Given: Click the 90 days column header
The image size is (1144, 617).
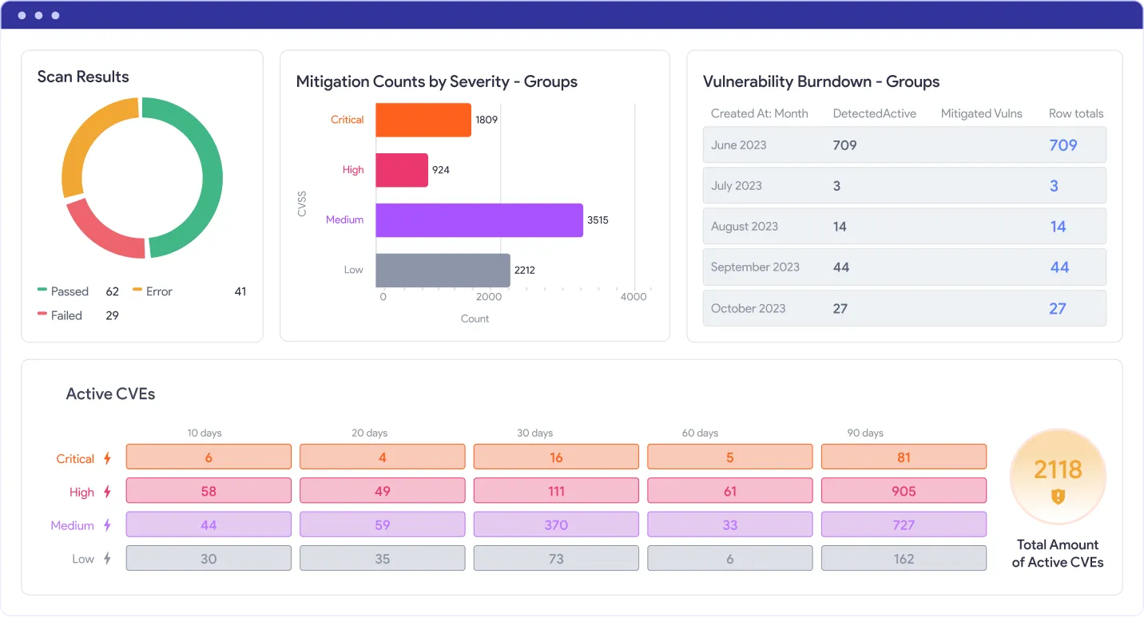Looking at the screenshot, I should [865, 433].
